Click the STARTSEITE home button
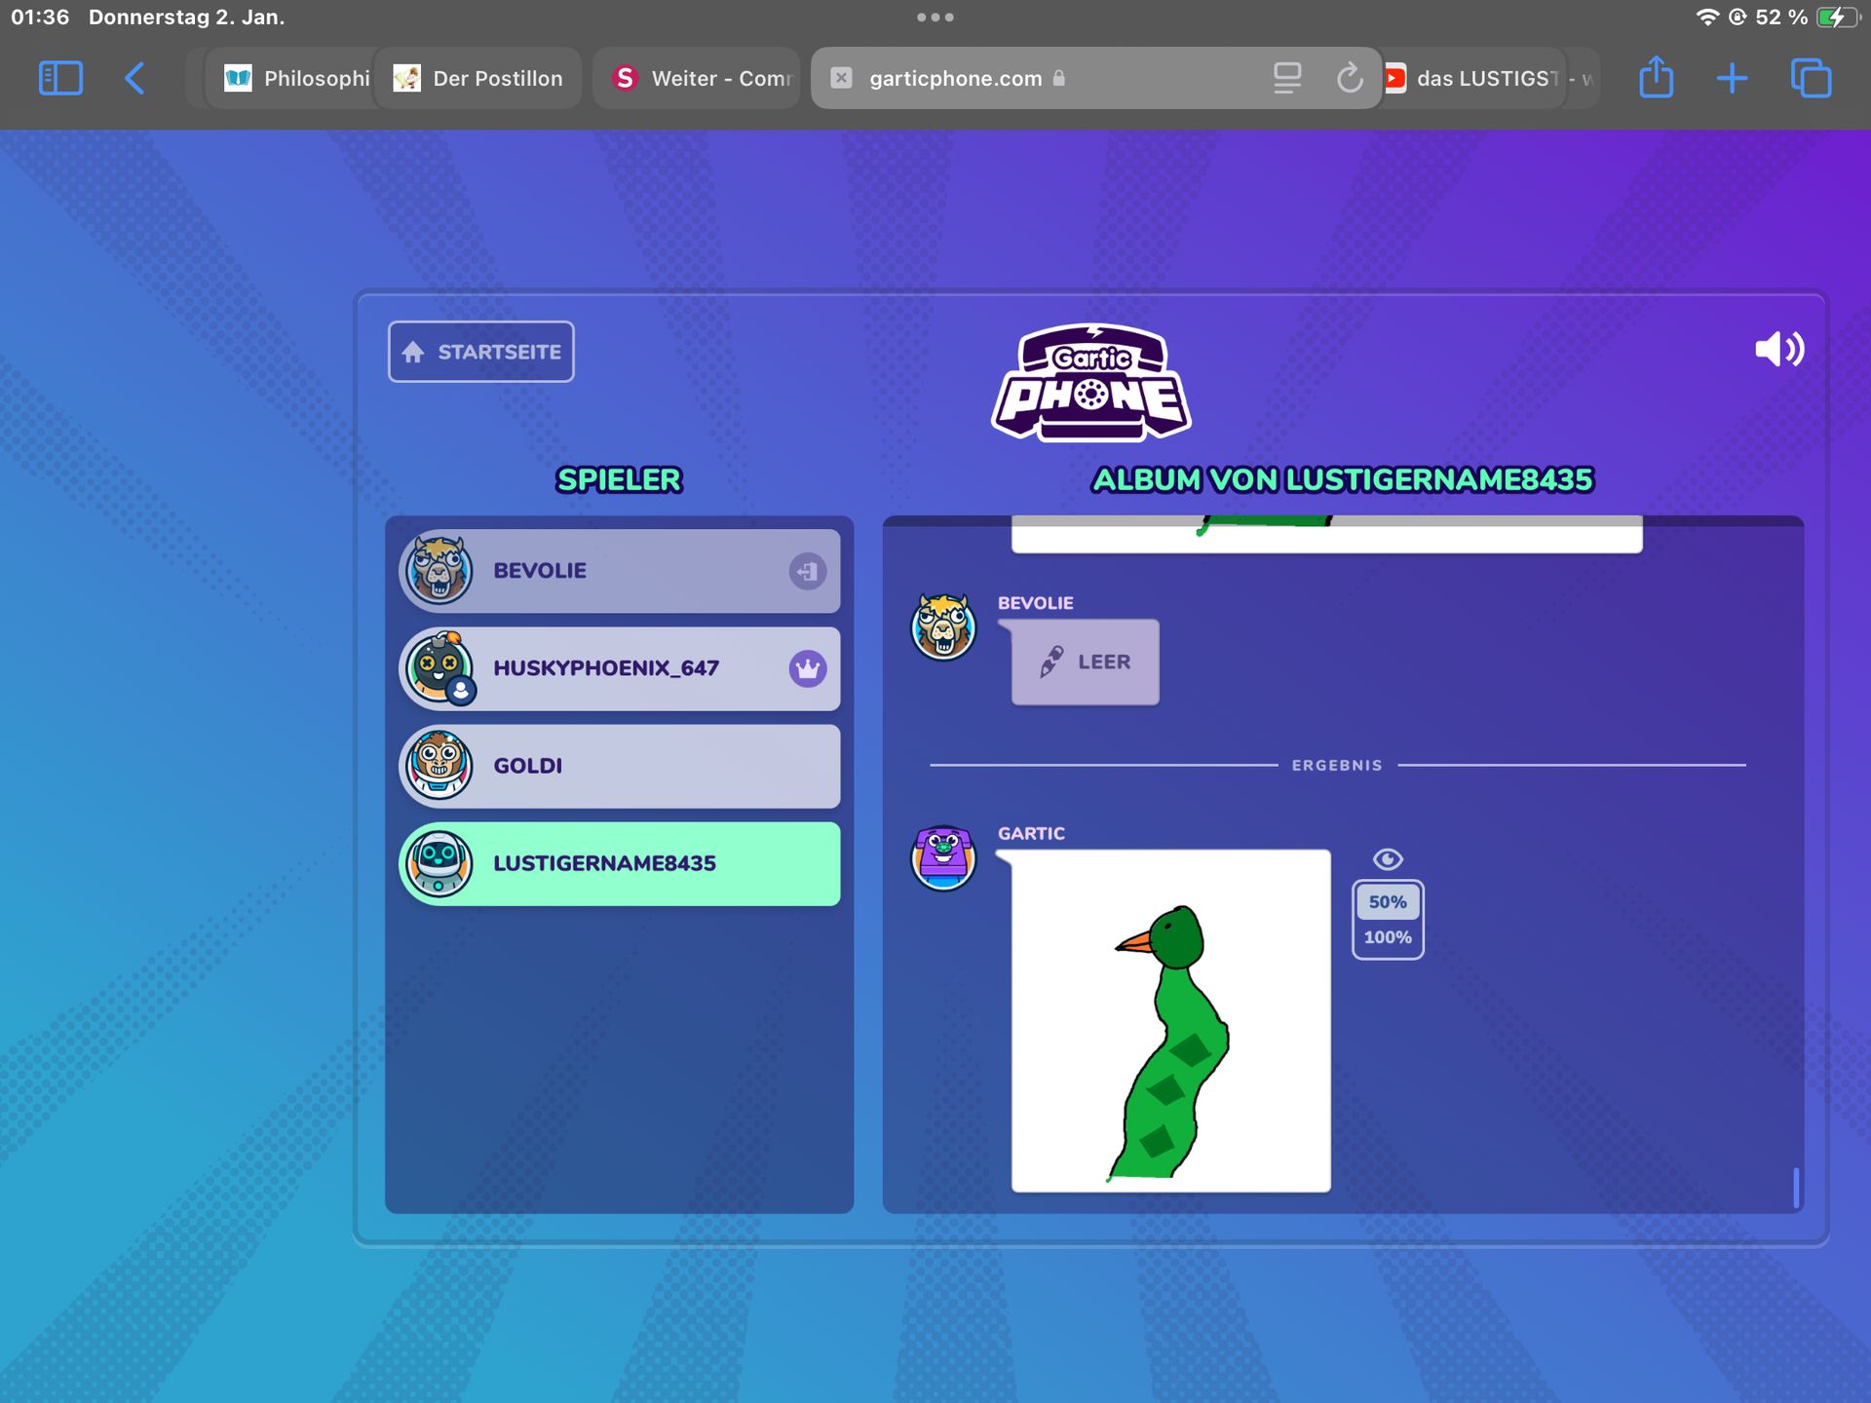 pyautogui.click(x=481, y=352)
